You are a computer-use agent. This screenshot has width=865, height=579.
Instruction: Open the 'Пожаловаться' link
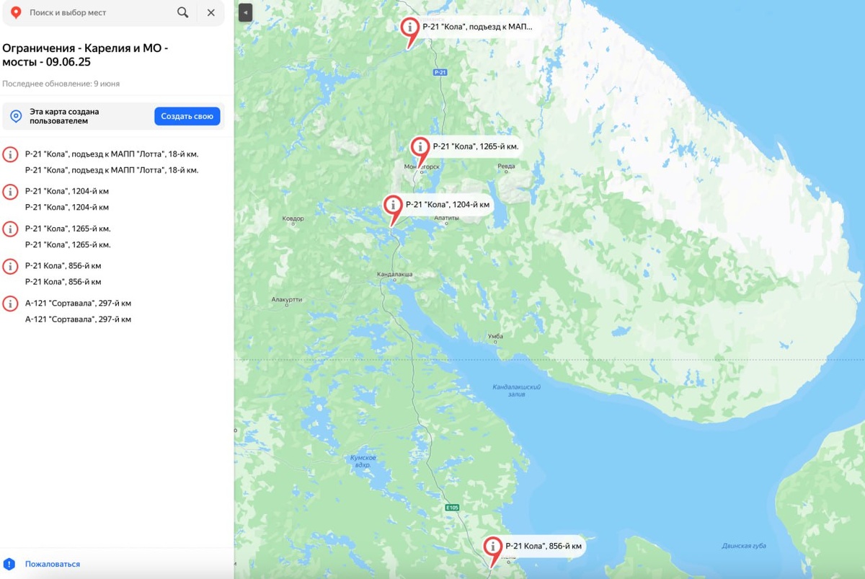click(53, 564)
